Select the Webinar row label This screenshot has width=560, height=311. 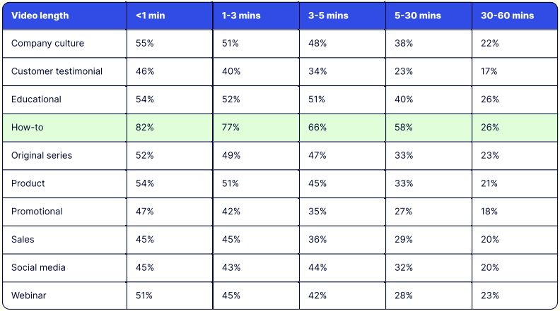click(29, 295)
